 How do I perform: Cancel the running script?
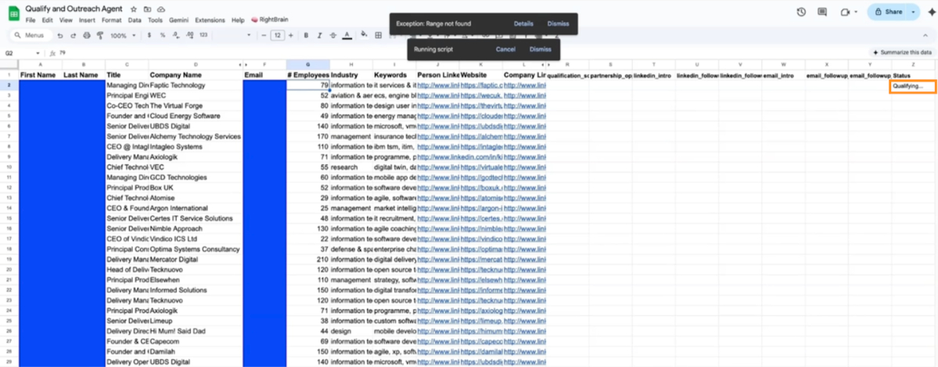click(505, 49)
